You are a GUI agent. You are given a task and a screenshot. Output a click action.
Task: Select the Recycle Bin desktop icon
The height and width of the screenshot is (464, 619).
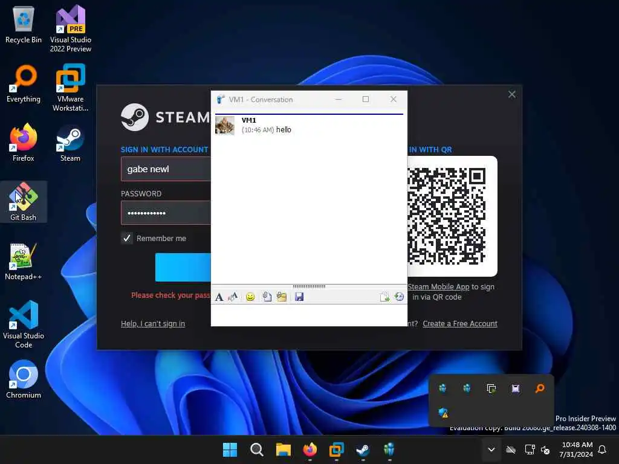pyautogui.click(x=24, y=24)
